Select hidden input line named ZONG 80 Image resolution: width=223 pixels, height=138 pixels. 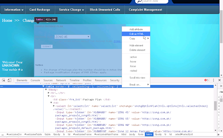(x=113, y=127)
